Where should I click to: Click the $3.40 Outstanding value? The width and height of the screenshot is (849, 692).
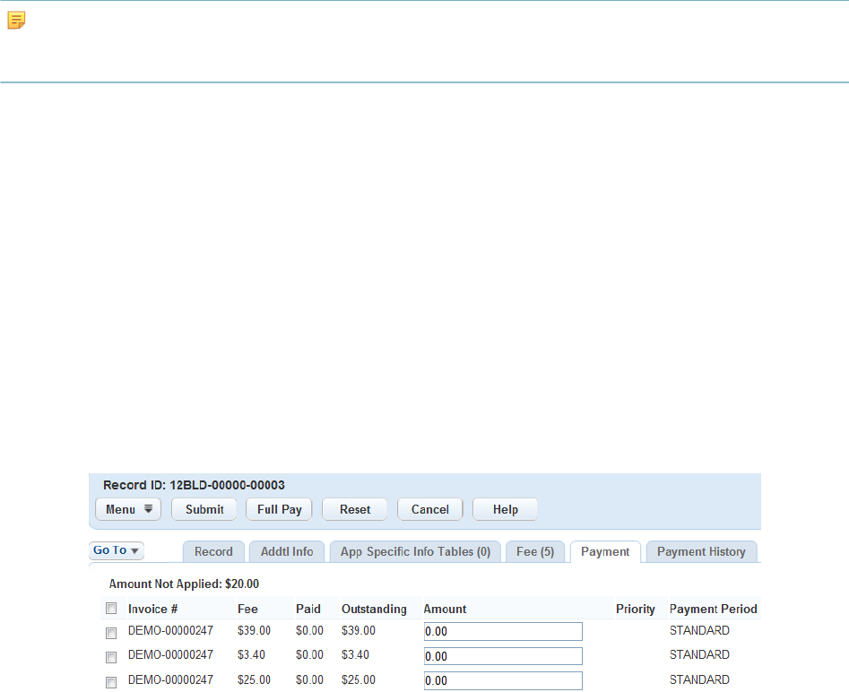[x=355, y=655]
